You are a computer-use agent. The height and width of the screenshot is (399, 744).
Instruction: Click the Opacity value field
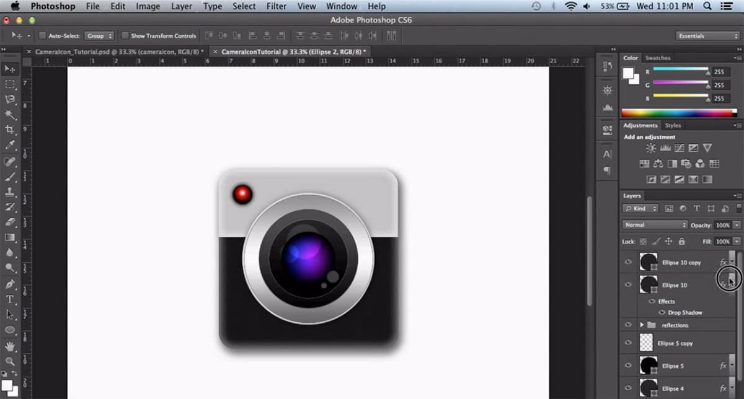(x=722, y=225)
